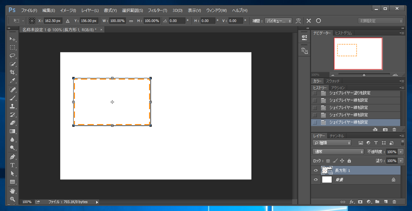The height and width of the screenshot is (211, 412).
Task: Select the Rectangle shape tool
Action: point(12,182)
